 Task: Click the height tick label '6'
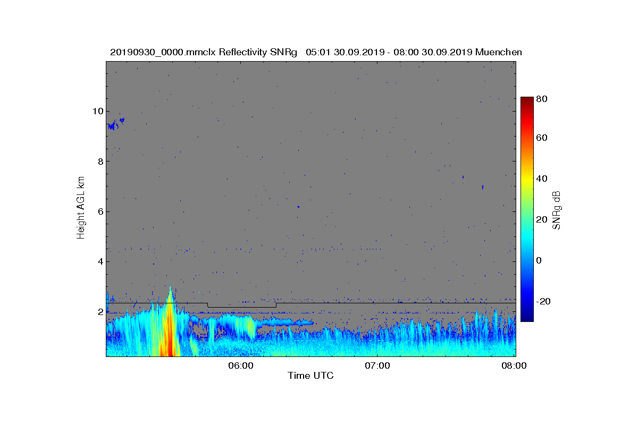(99, 211)
